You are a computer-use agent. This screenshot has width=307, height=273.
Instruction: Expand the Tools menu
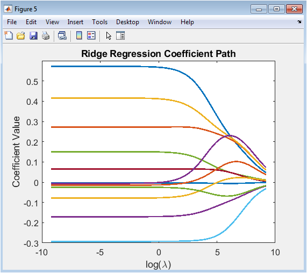tap(99, 22)
